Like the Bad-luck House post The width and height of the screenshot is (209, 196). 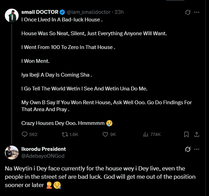(106, 134)
